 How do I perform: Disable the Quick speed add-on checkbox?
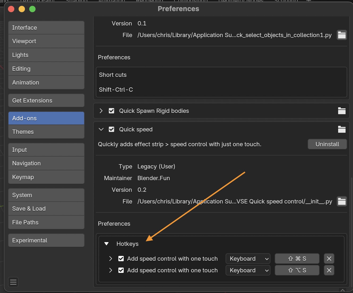pyautogui.click(x=111, y=129)
